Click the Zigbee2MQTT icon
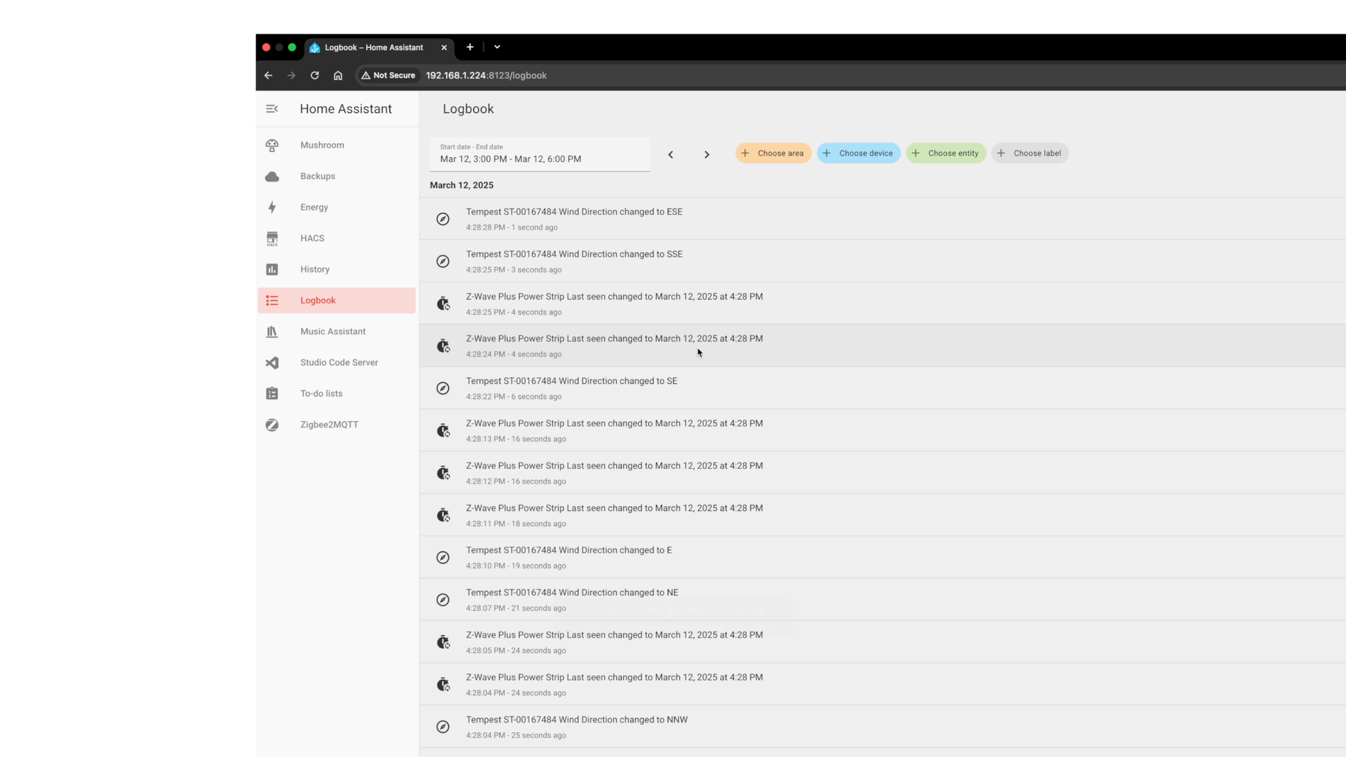The height and width of the screenshot is (757, 1346). 272,425
